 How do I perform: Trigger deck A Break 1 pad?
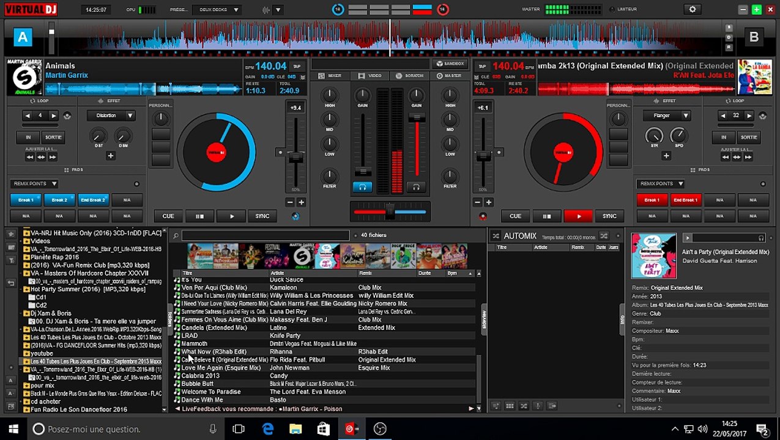(26, 200)
